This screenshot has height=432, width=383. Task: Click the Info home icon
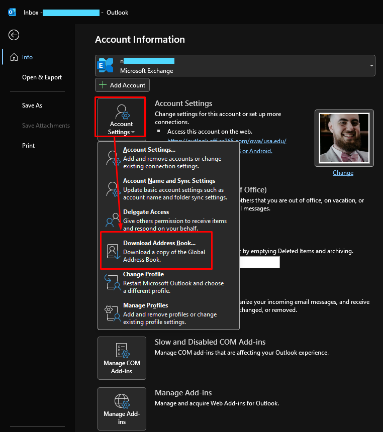[14, 57]
